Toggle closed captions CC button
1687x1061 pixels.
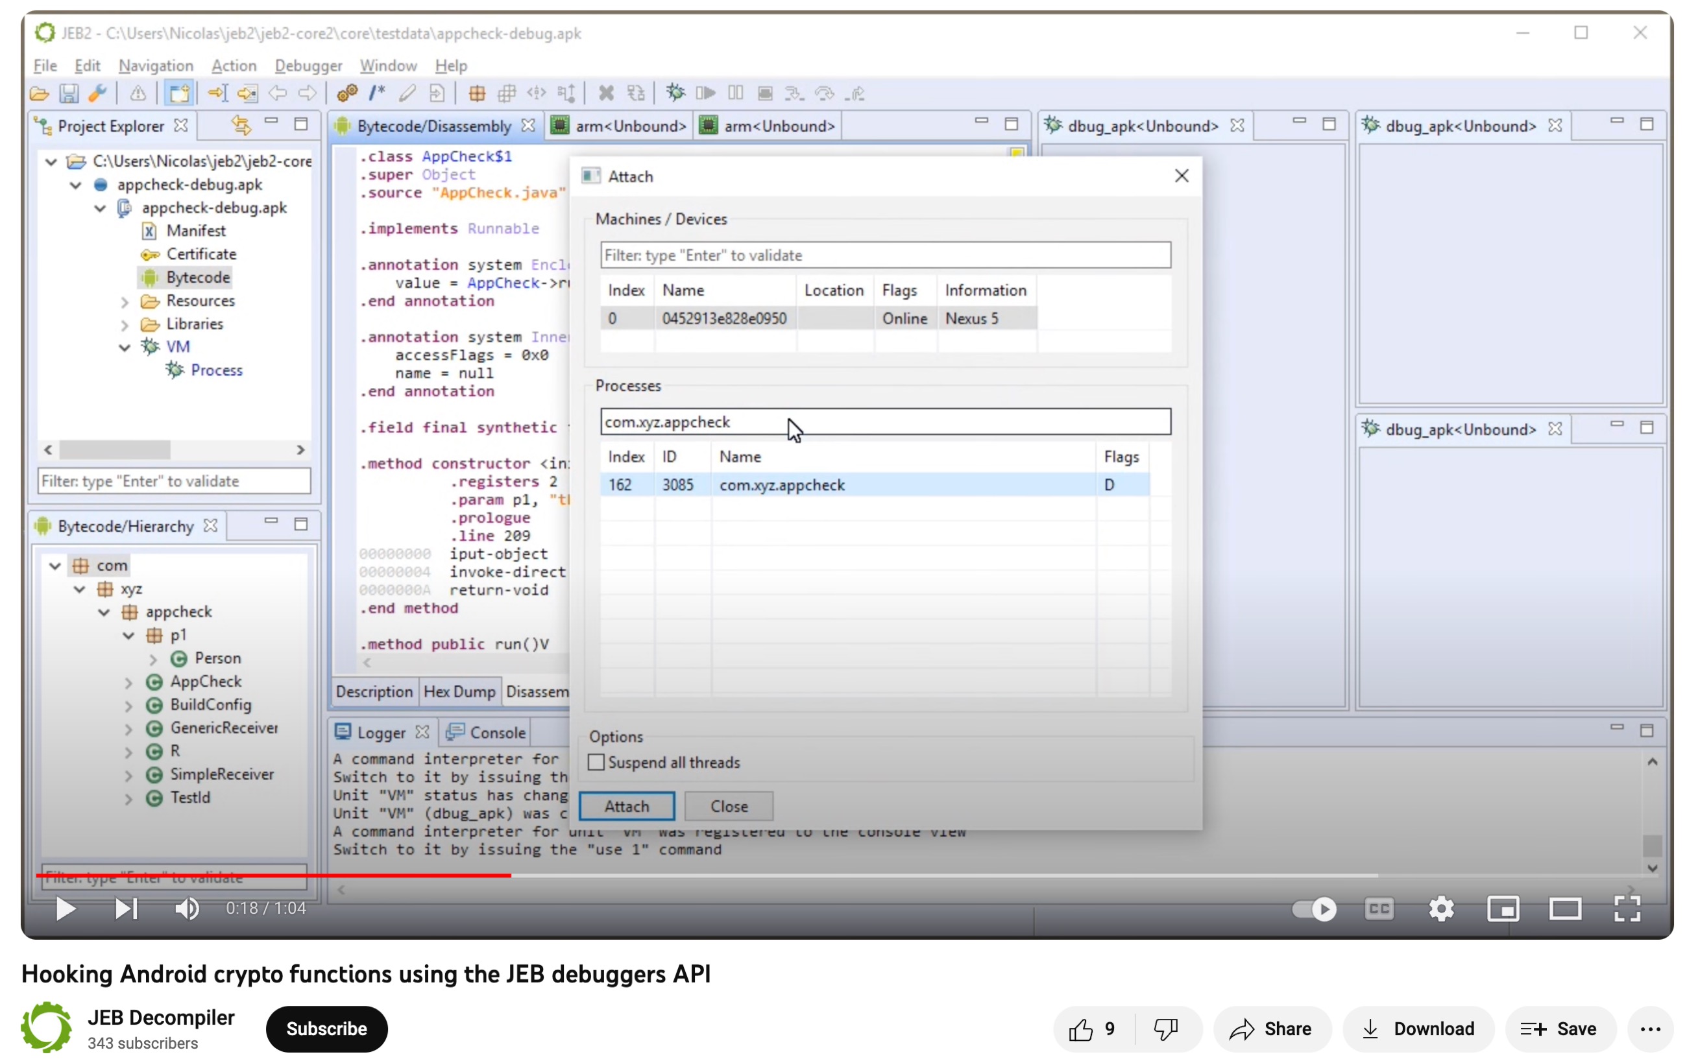click(1379, 909)
